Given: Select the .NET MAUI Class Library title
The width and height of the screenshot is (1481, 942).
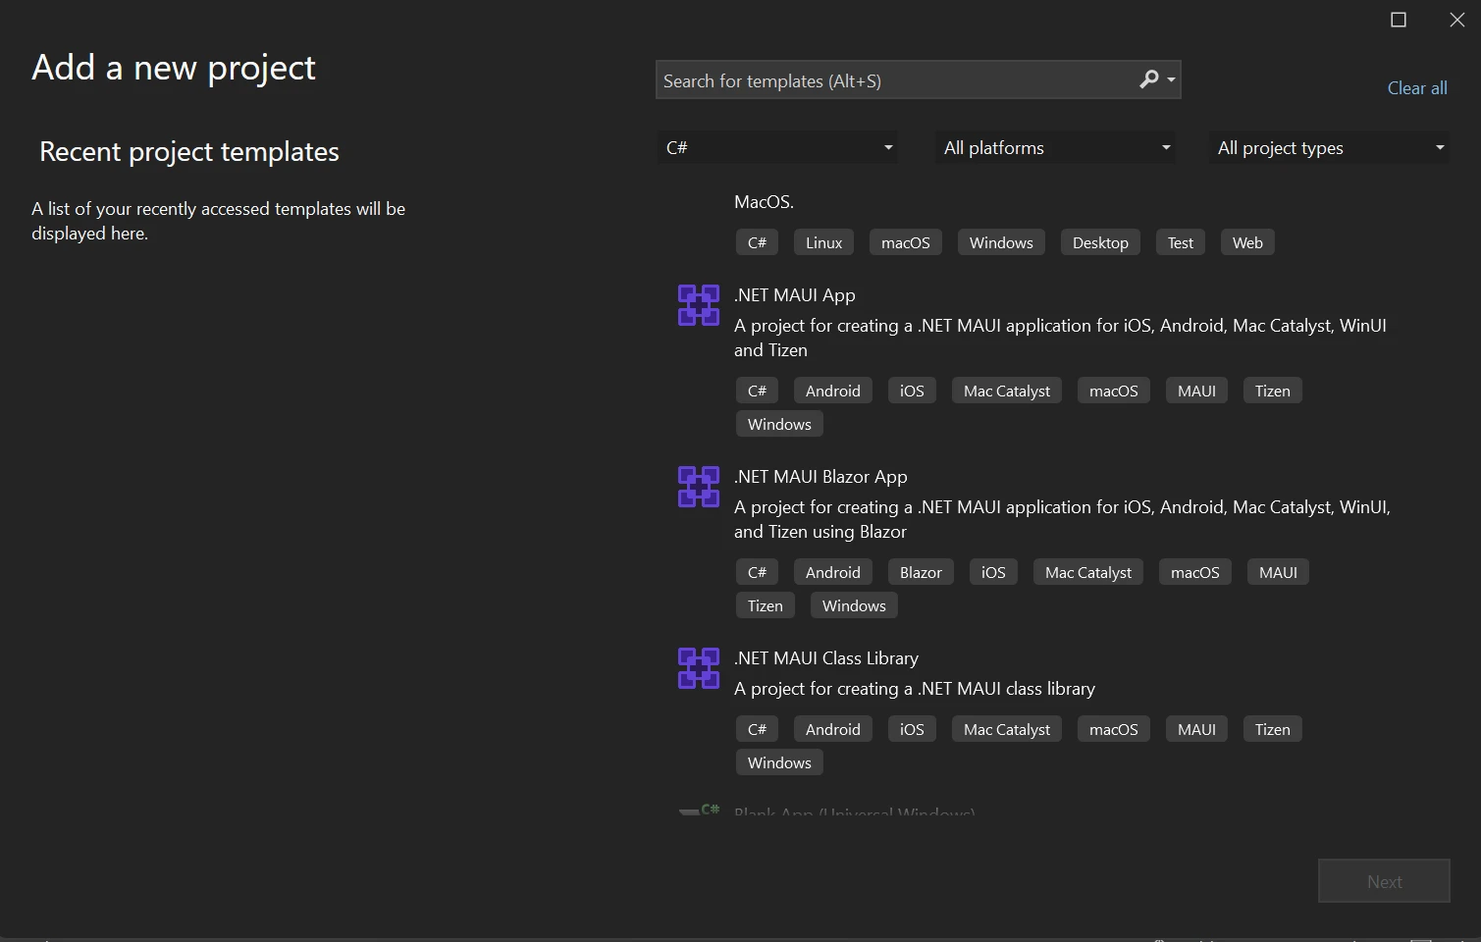Looking at the screenshot, I should point(826,657).
